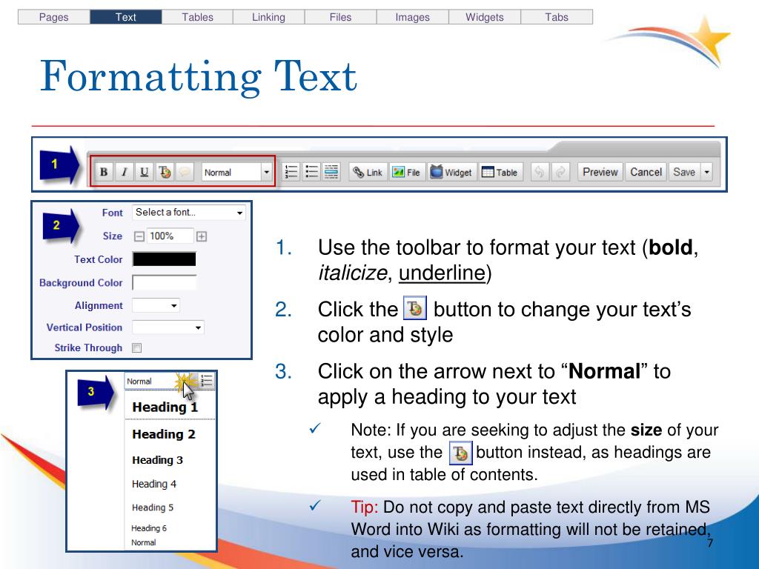
Task: Click the Preview button
Action: coord(600,172)
